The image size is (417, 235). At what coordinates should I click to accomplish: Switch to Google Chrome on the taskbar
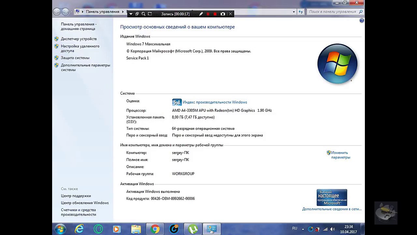click(155, 229)
